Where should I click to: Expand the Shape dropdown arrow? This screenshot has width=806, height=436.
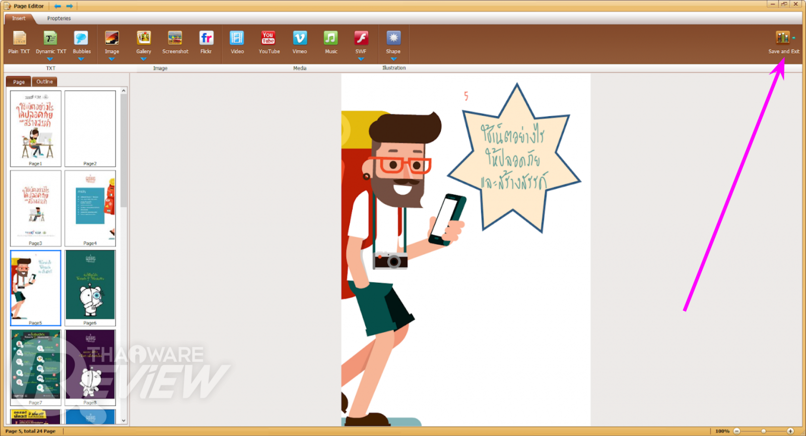coord(394,59)
